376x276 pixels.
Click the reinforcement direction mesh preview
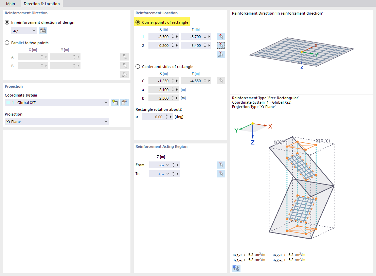point(302,53)
